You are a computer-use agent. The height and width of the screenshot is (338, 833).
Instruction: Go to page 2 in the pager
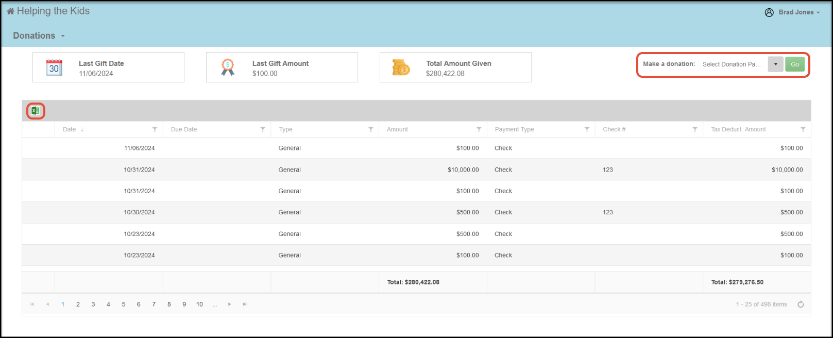pyautogui.click(x=78, y=305)
